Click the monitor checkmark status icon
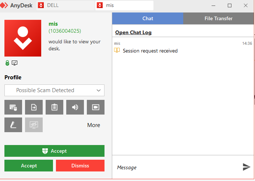The width and height of the screenshot is (255, 181). click(14, 63)
